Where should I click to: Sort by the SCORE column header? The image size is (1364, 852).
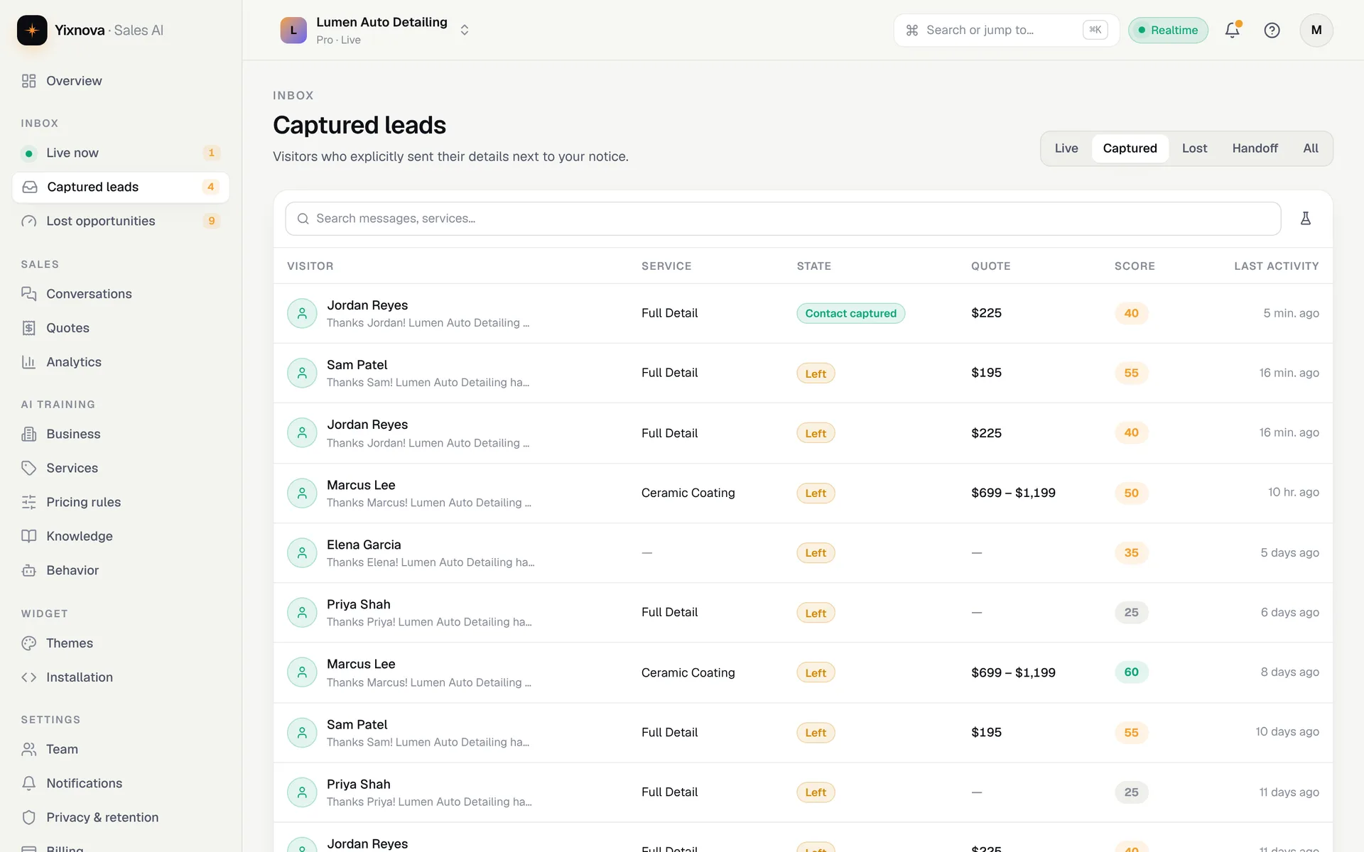click(x=1135, y=266)
